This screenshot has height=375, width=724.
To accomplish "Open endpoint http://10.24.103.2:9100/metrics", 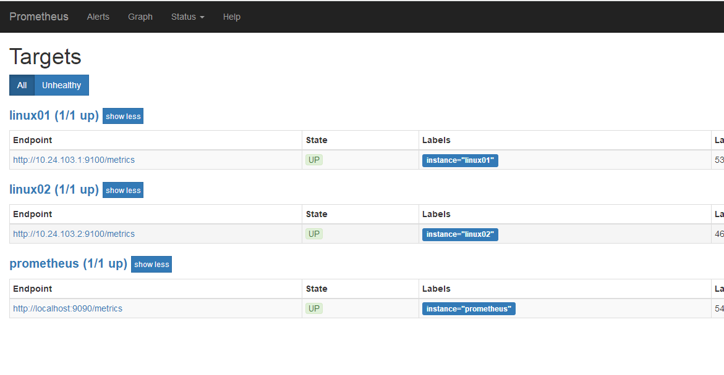I will (74, 234).
